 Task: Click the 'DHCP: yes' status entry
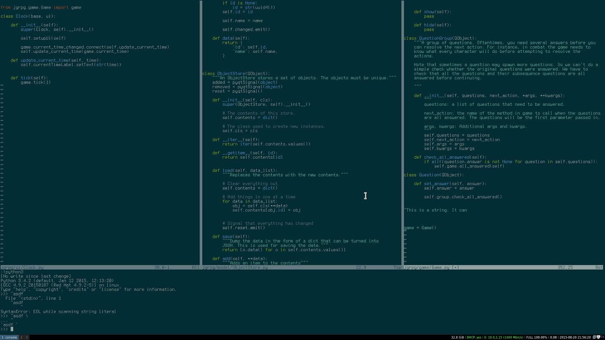474,337
